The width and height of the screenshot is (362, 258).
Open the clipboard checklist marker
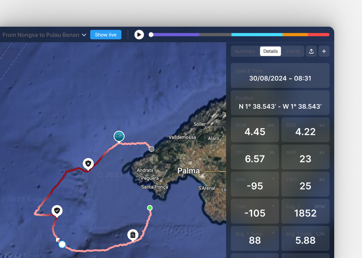(x=133, y=235)
